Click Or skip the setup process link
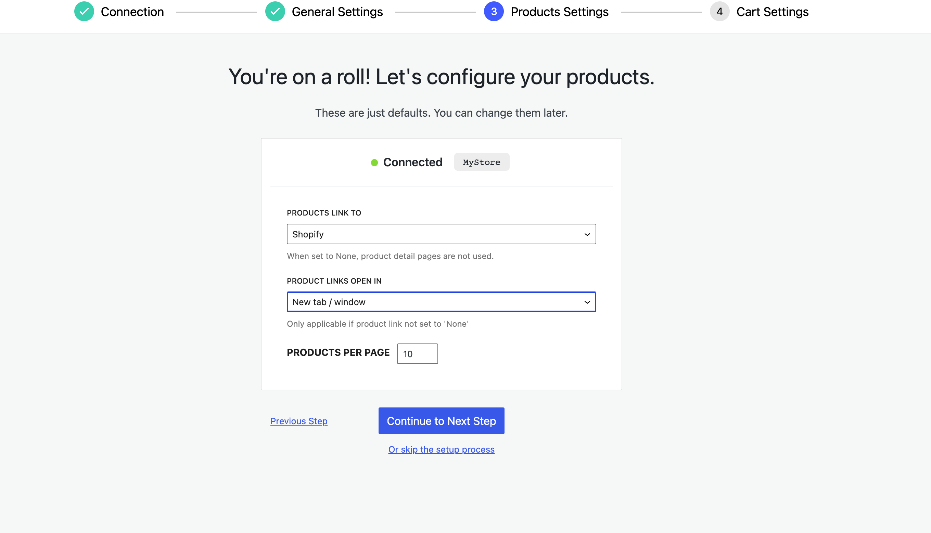 [441, 450]
